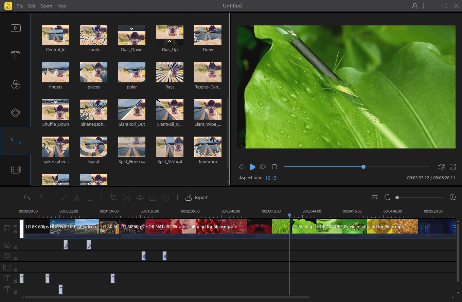Image resolution: width=462 pixels, height=302 pixels.
Task: Select the Transitions sidebar tab
Action: [x=15, y=141]
